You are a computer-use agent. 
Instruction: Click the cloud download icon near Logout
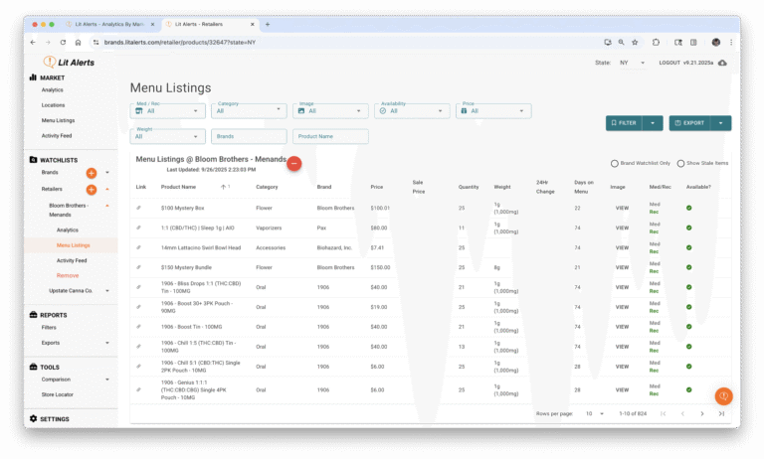tap(722, 63)
